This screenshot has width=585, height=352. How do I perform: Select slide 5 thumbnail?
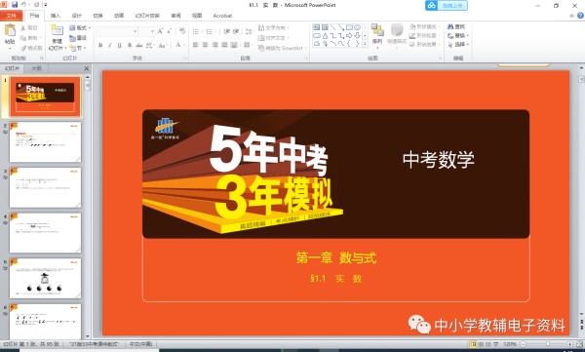pos(45,278)
